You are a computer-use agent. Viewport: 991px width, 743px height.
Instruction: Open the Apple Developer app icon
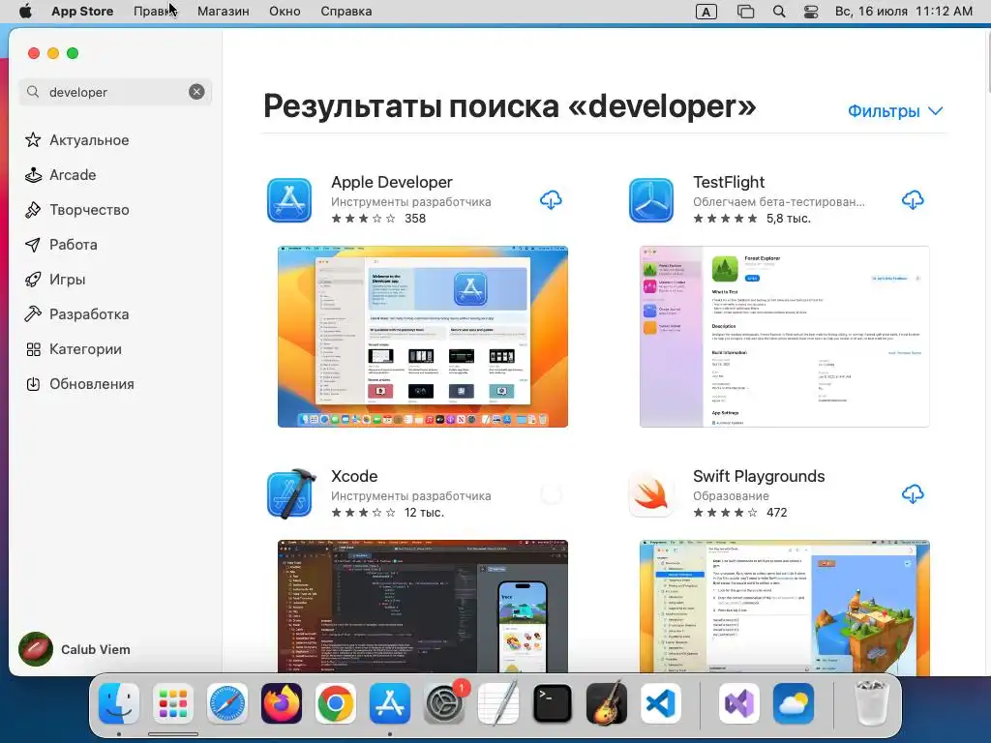tap(288, 200)
